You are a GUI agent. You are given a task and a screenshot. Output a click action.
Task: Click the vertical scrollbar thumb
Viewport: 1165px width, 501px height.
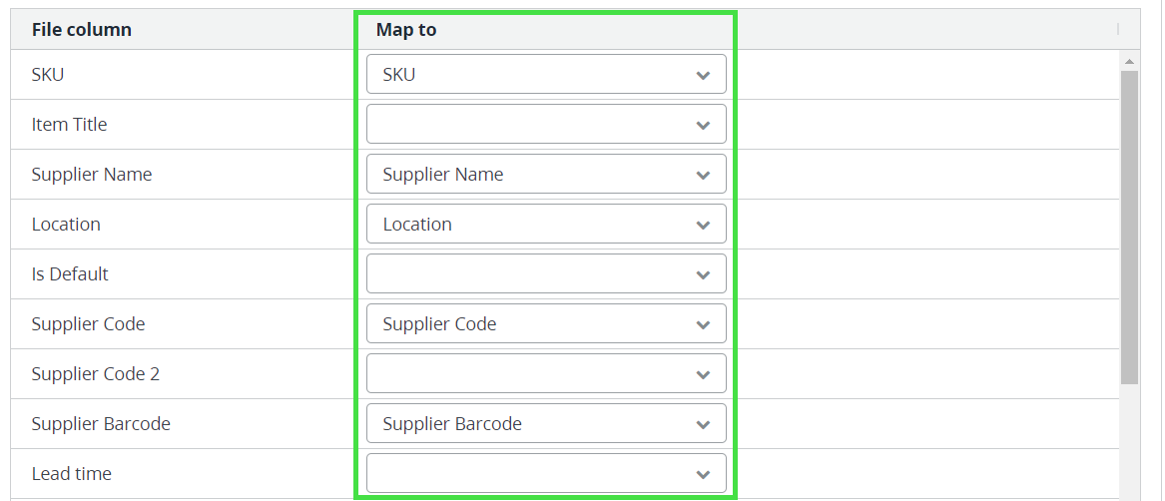tap(1129, 228)
